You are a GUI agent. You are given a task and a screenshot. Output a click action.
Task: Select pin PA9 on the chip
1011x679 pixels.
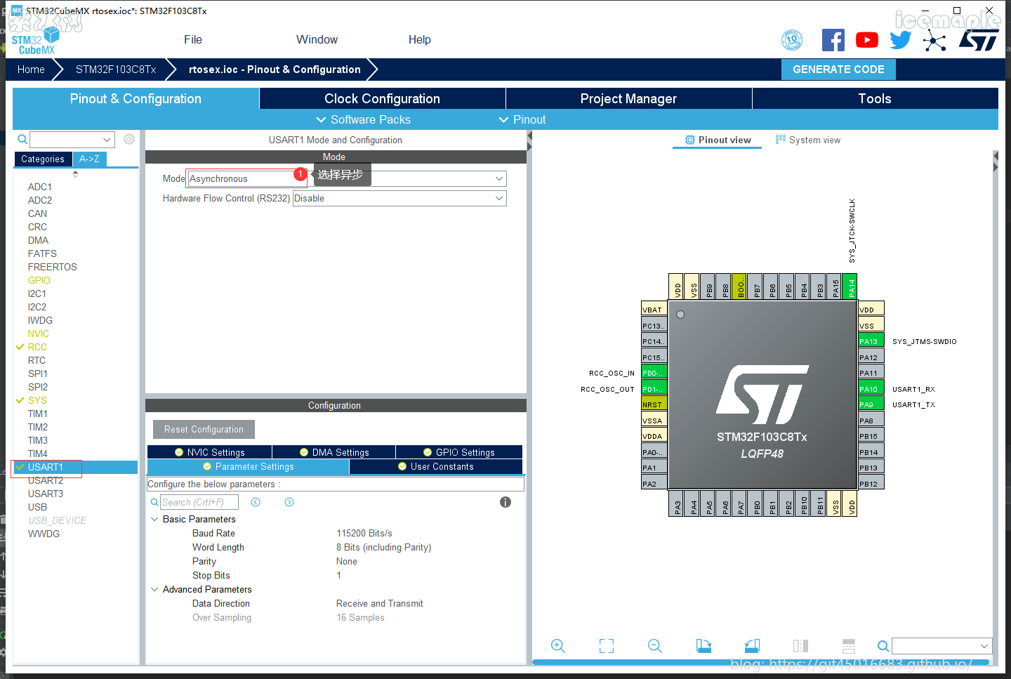pos(871,404)
